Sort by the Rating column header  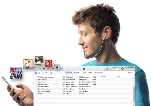pyautogui.click(x=103, y=76)
